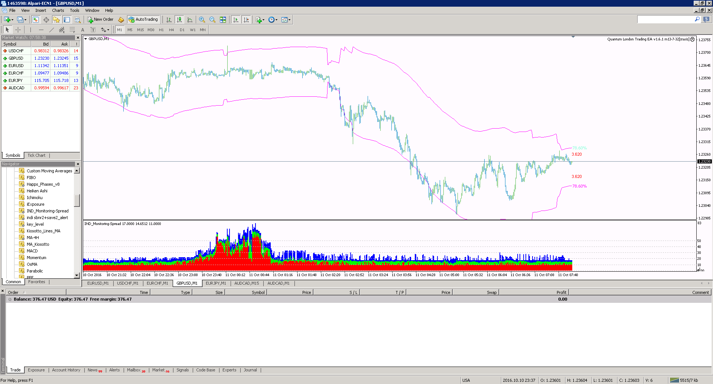
Task: Open the MetaEditor yellow book icon
Action: (121, 20)
